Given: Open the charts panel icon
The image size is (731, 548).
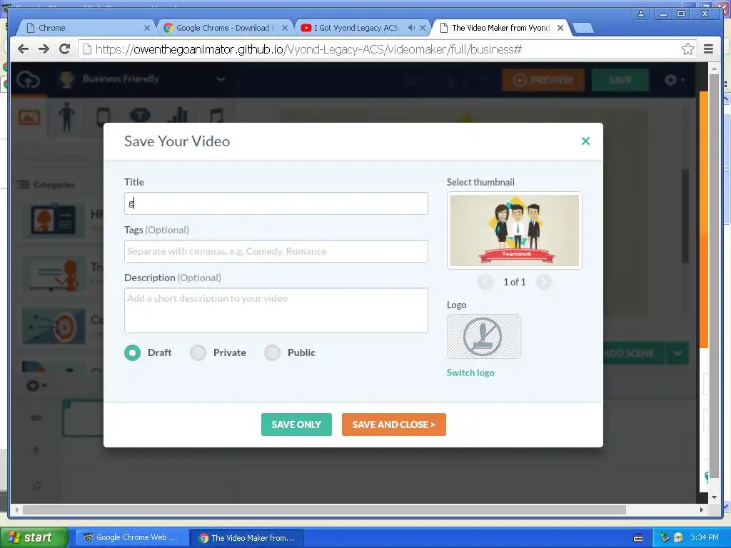Looking at the screenshot, I should click(x=178, y=116).
